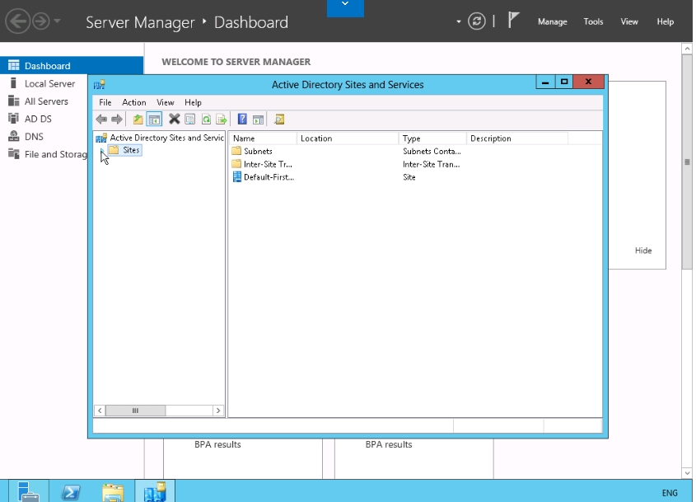Viewport: 696px width, 502px height.
Task: Toggle Show/Hide Console Tree icon
Action: tap(154, 120)
